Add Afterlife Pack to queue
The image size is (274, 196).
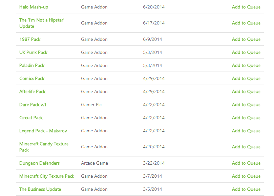point(246,91)
